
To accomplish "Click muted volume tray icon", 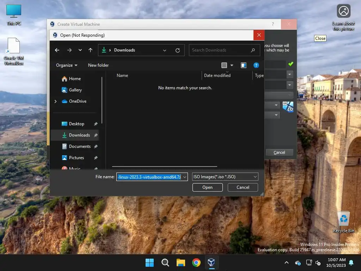I will (x=318, y=263).
